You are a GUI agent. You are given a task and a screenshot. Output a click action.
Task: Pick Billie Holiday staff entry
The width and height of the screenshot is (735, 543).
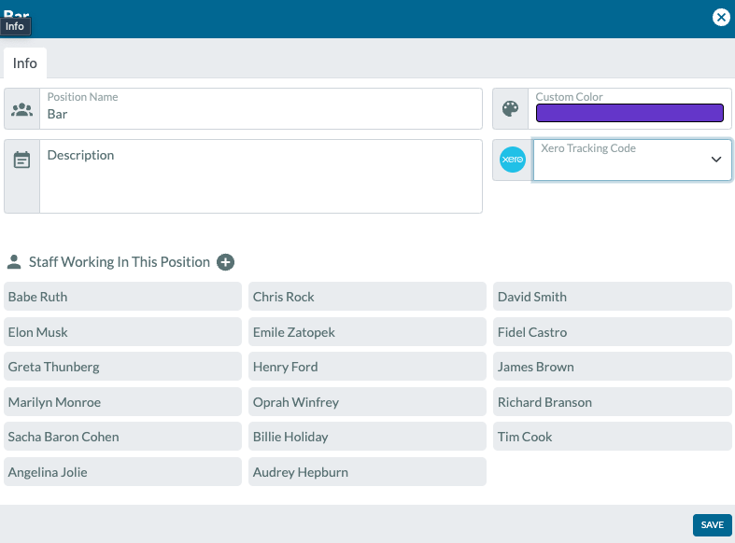(x=368, y=437)
